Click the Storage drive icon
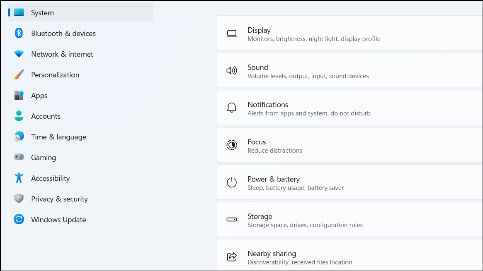 pyautogui.click(x=232, y=219)
